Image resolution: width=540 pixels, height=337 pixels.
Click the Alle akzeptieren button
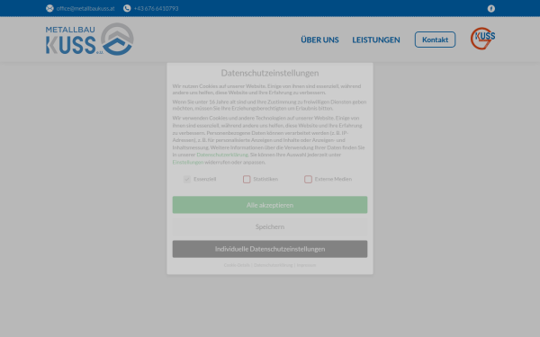point(270,205)
